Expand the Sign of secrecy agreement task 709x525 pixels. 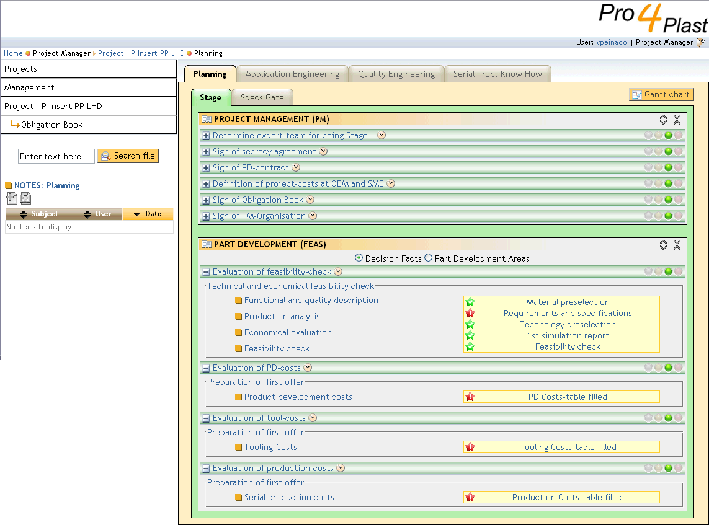tap(205, 151)
